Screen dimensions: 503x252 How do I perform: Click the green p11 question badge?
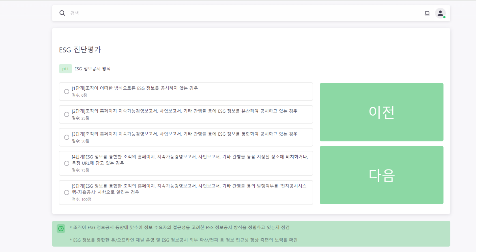(x=65, y=69)
